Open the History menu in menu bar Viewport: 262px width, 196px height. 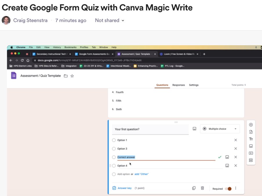[57, 47]
